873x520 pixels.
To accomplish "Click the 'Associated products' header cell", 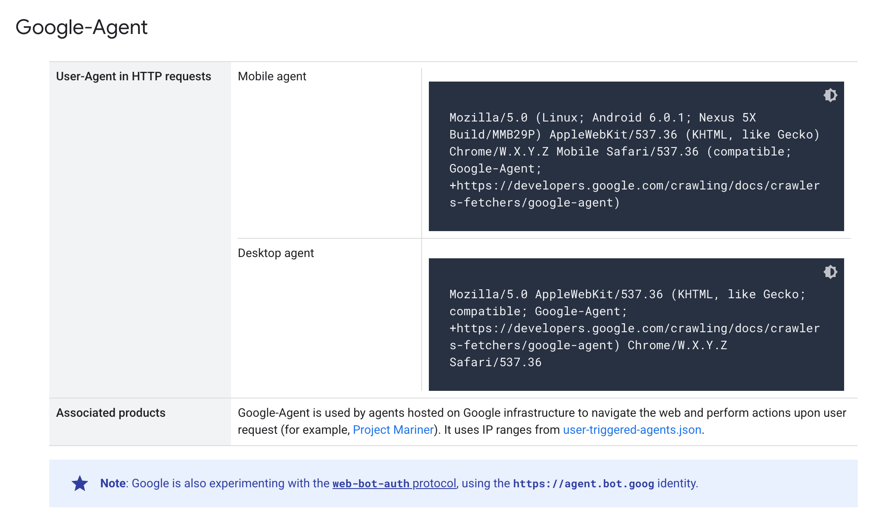I will point(111,413).
